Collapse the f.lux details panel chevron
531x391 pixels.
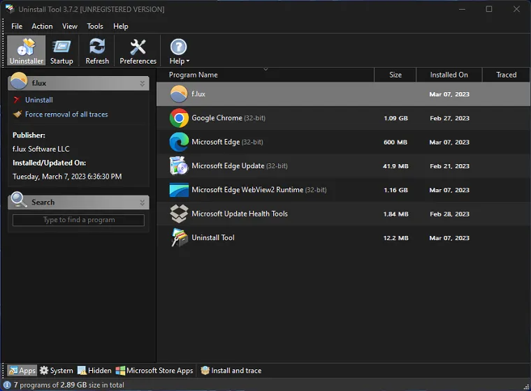pos(143,83)
